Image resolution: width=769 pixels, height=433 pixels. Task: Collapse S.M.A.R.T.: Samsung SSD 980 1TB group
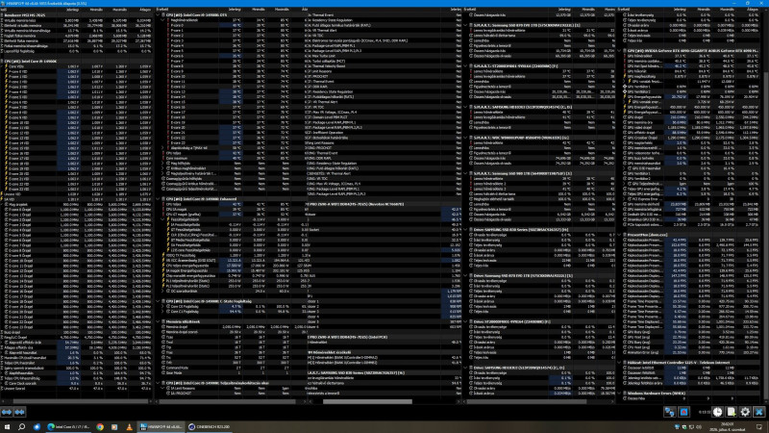[x=466, y=173]
